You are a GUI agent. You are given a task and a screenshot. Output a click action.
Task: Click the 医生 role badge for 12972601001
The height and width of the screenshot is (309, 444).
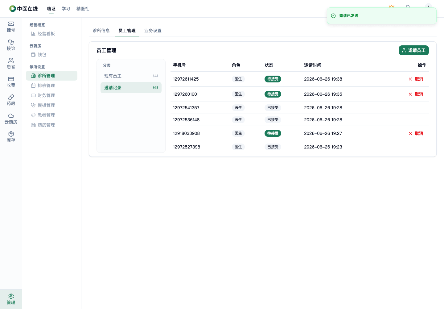point(238,94)
